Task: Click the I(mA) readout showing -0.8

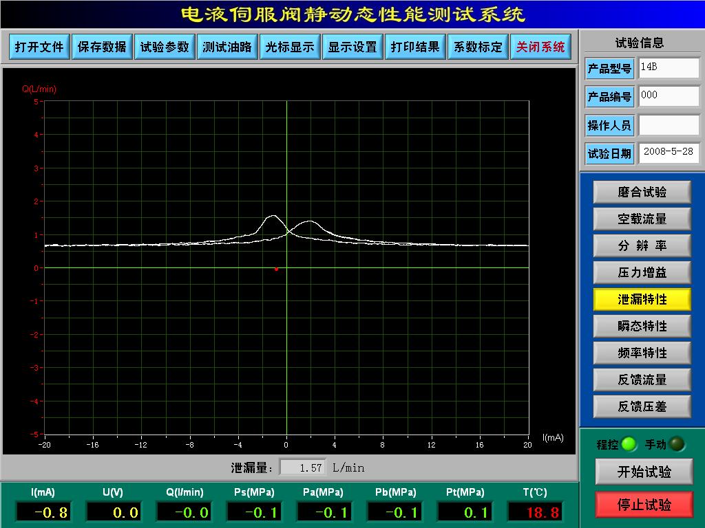Action: pyautogui.click(x=43, y=511)
